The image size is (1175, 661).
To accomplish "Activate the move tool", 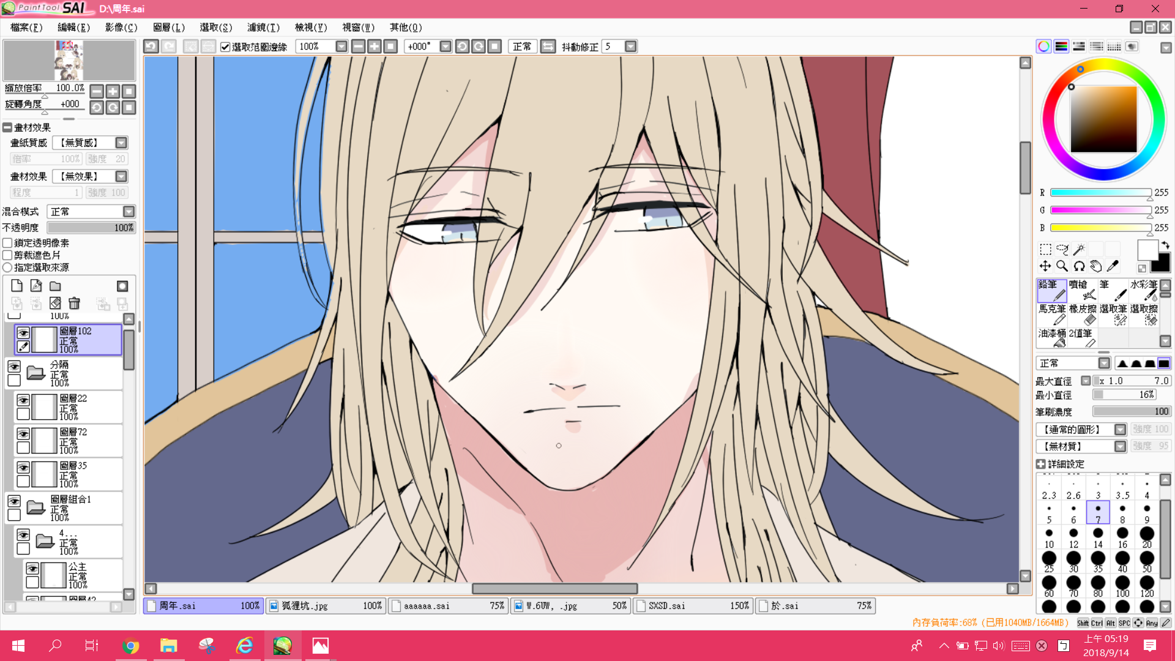I will click(x=1045, y=266).
